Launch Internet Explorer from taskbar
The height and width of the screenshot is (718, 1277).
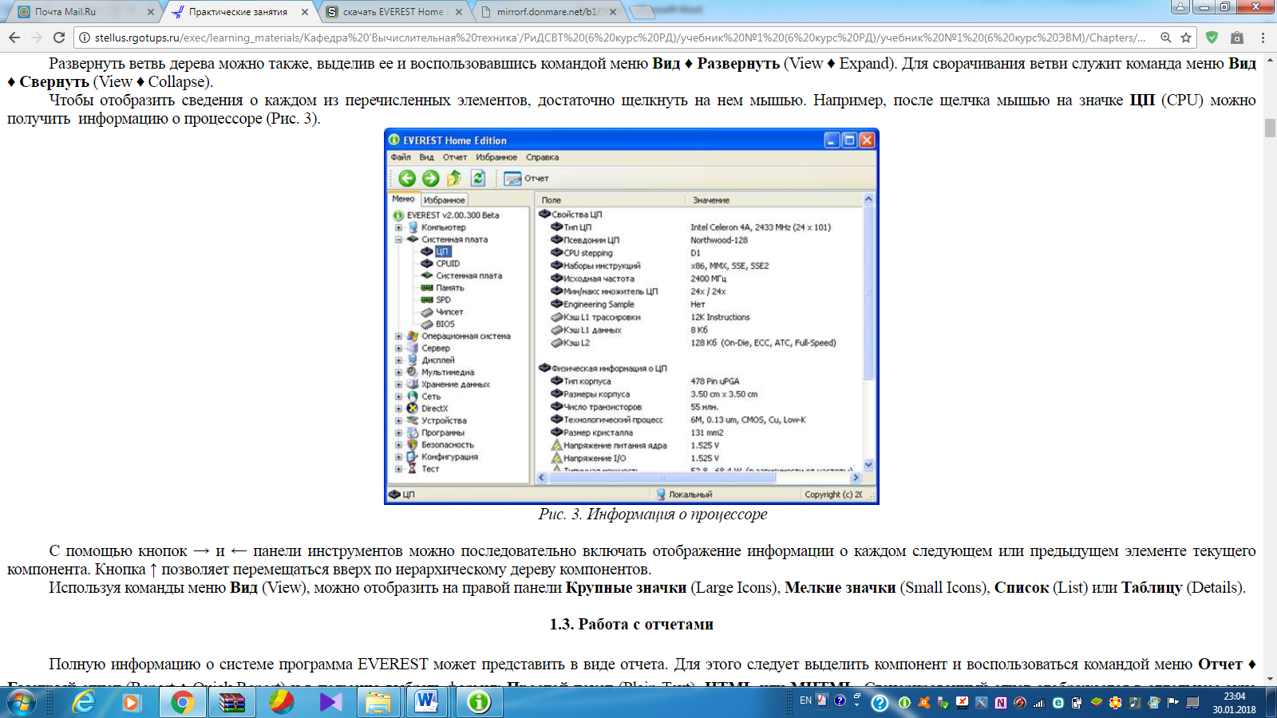tap(83, 702)
